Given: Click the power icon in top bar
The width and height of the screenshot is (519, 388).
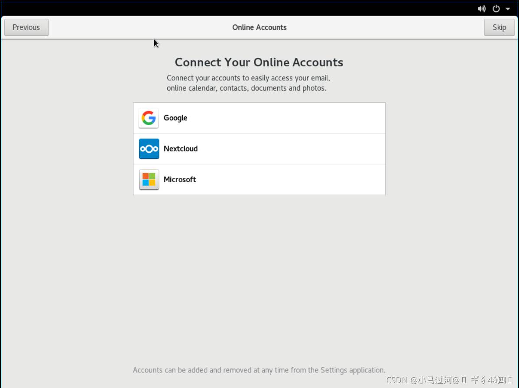Looking at the screenshot, I should click(496, 9).
